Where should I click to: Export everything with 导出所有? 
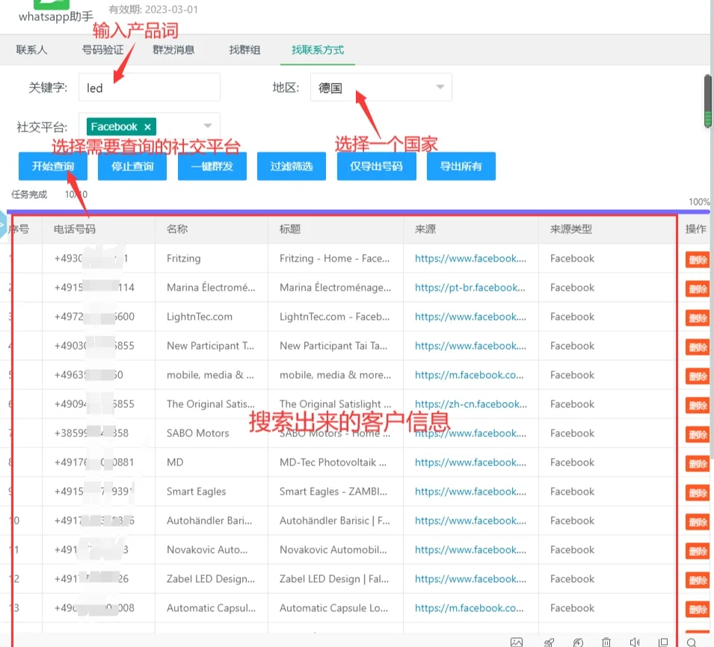(461, 166)
